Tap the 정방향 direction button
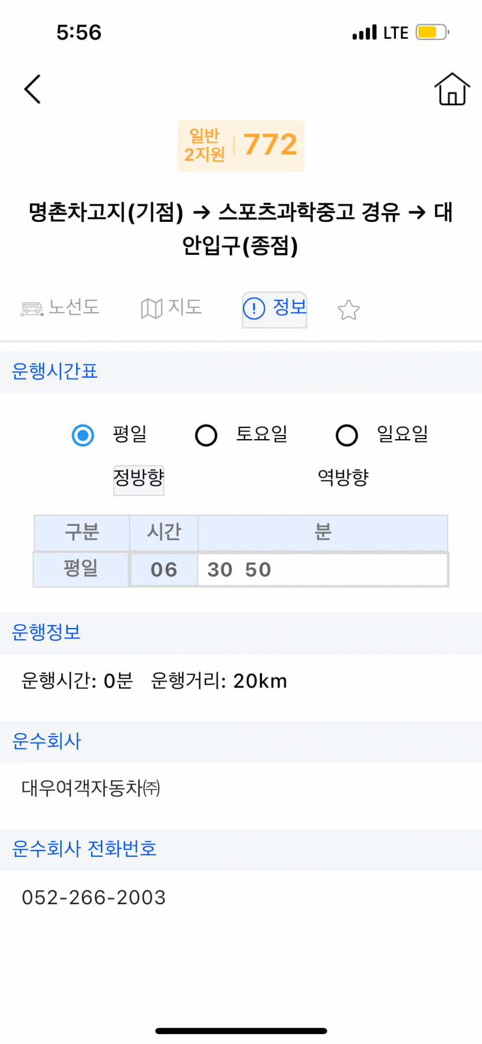Image resolution: width=482 pixels, height=1044 pixels. pos(139,478)
